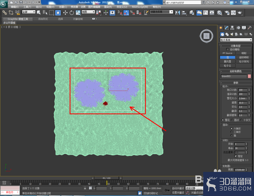Viewport: 254px width, 196px height.
Task: Activate the Select and Scale tool
Action: [x=78, y=12]
